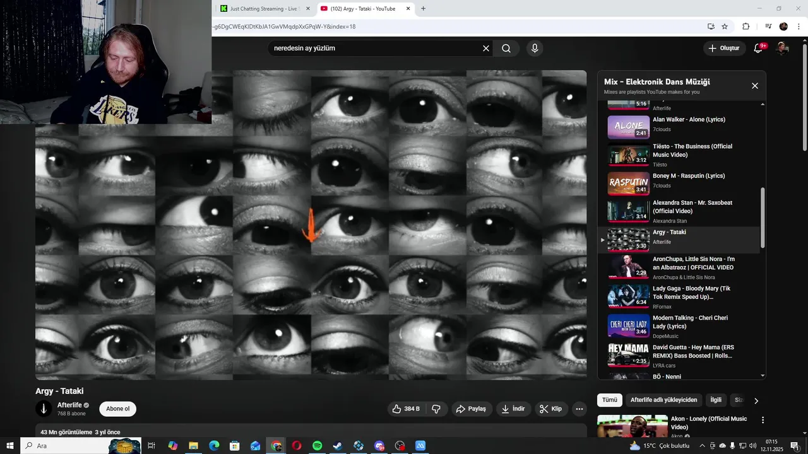Screen dimensions: 808x454
Task: Select the Tümü filter chip
Action: (610, 400)
